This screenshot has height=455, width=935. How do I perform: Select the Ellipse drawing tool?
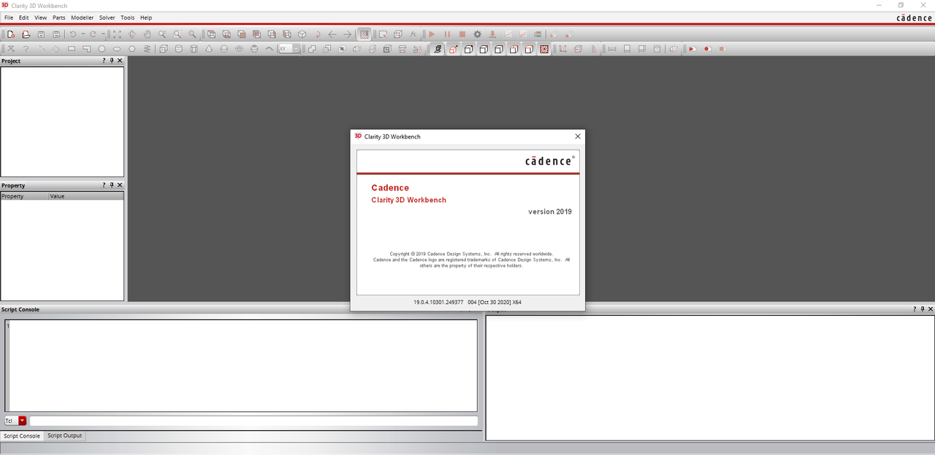click(117, 49)
